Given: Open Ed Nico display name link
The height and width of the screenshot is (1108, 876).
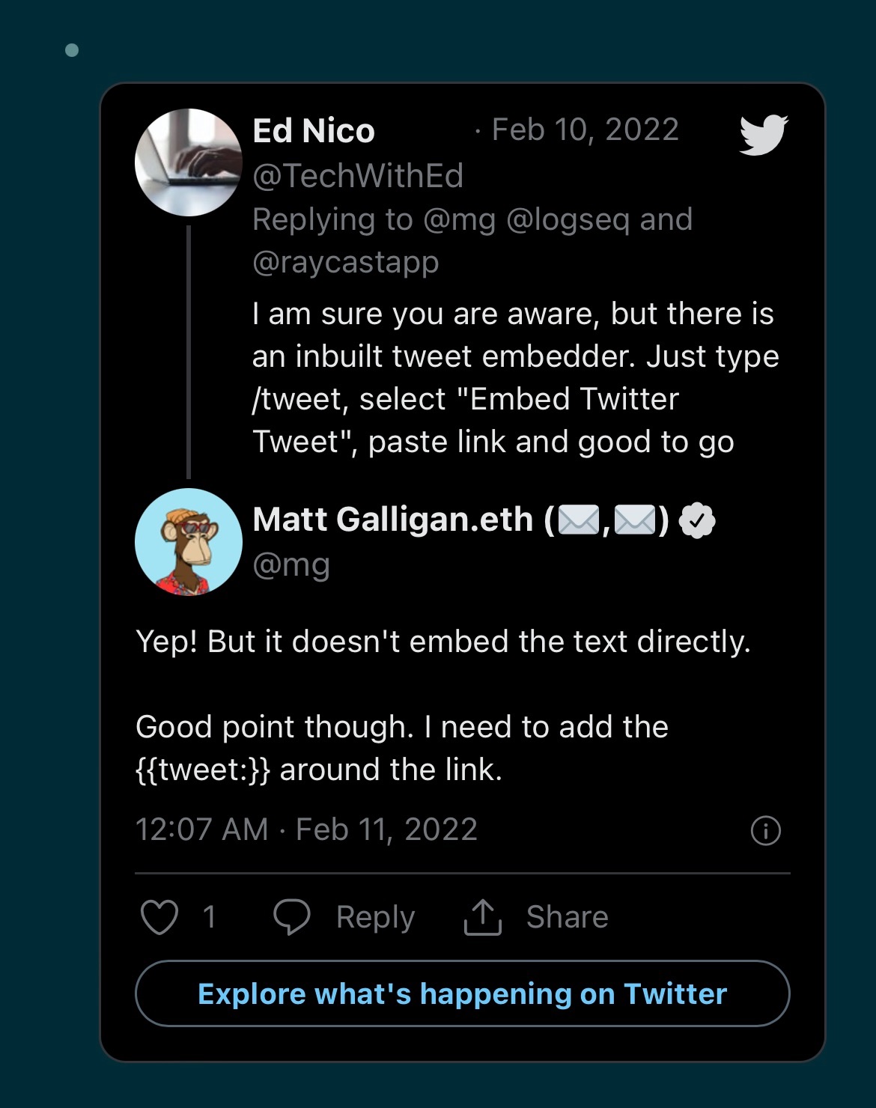Looking at the screenshot, I should click(x=314, y=131).
